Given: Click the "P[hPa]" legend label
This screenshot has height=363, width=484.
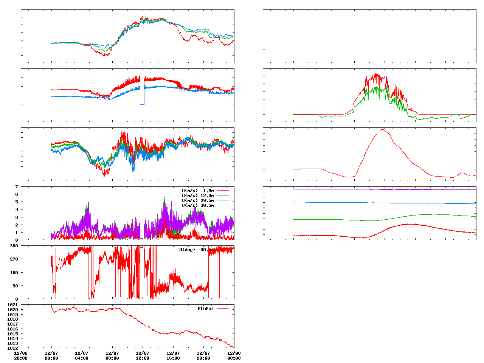Looking at the screenshot, I should [x=206, y=309].
